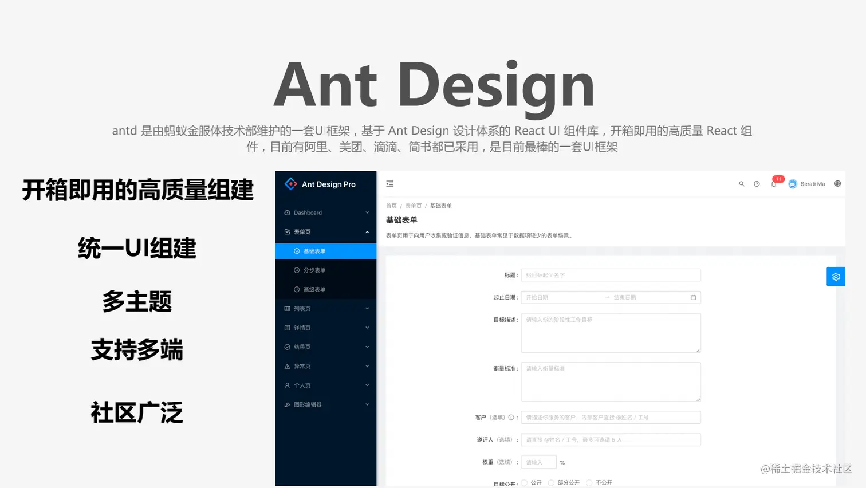Screen dimensions: 866x488
Task: Click the Ant Design Pro title text
Action: click(329, 184)
